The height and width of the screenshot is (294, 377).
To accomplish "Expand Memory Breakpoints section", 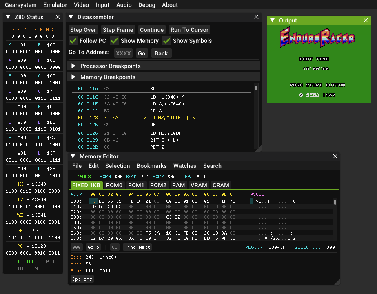I will coord(73,77).
